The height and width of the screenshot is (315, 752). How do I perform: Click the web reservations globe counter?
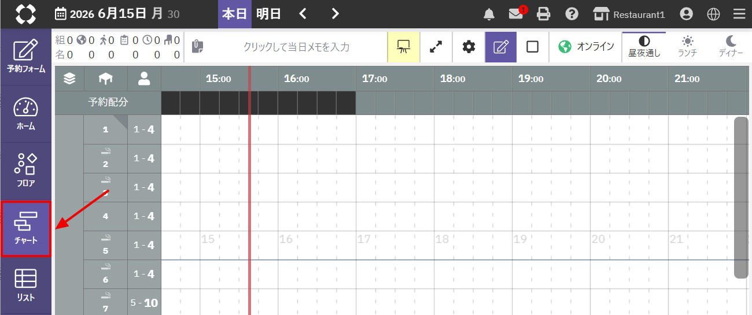tap(81, 40)
